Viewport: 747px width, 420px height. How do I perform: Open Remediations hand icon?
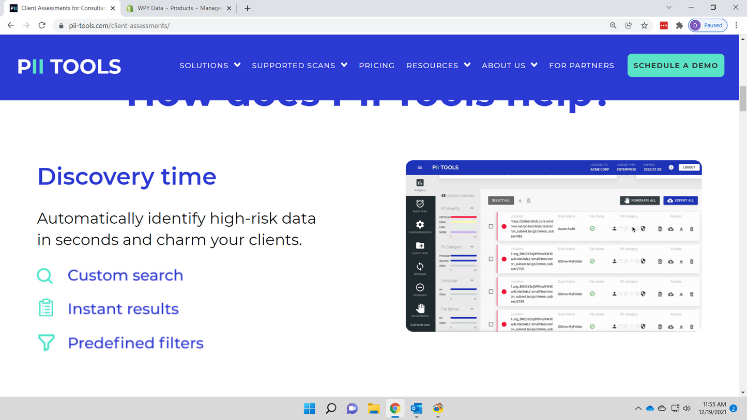click(x=420, y=308)
